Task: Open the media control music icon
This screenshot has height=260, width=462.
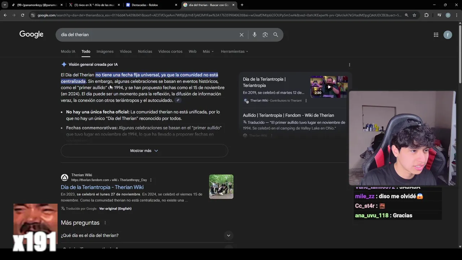Action: 439,15
